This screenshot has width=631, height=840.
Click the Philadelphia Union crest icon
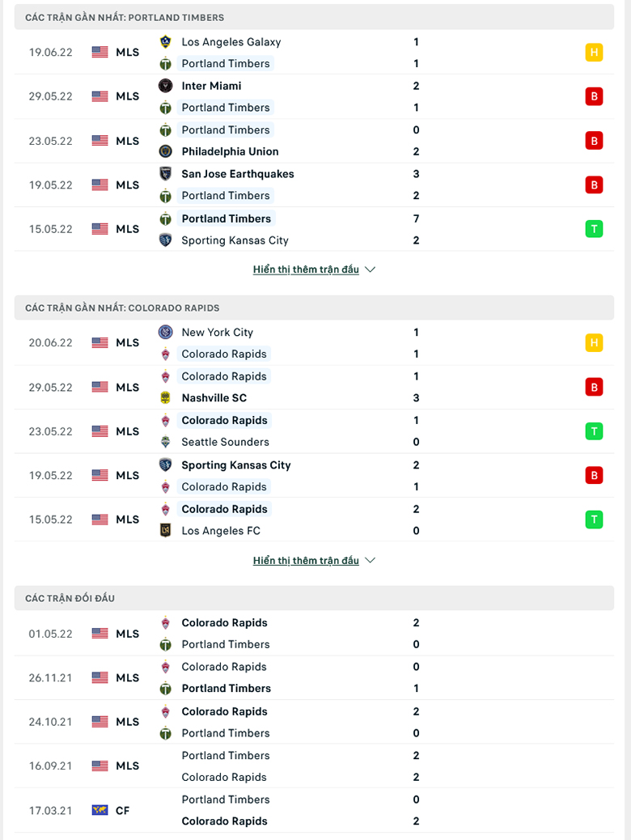click(x=166, y=151)
